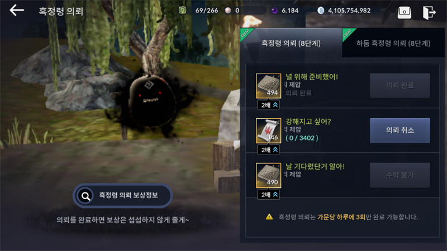Click the 의뢰 취소 button
Viewport: 447px width, 251px height.
[x=400, y=131]
